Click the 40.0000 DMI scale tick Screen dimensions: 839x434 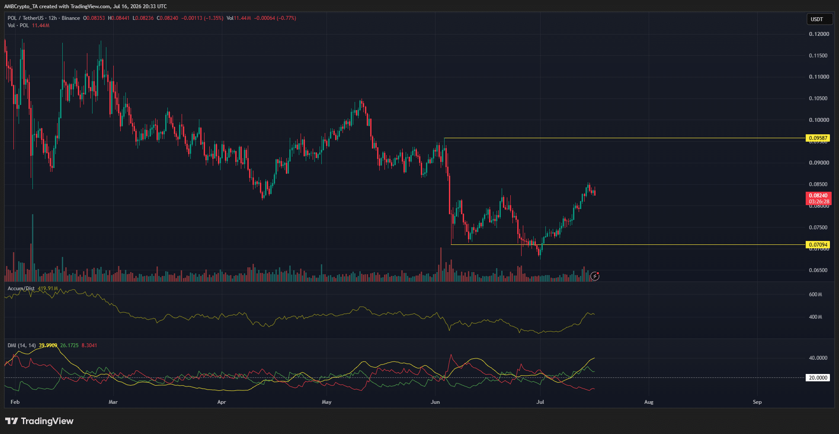(x=818, y=358)
